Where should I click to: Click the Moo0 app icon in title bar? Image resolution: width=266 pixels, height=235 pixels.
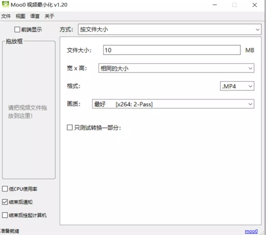(6, 5)
